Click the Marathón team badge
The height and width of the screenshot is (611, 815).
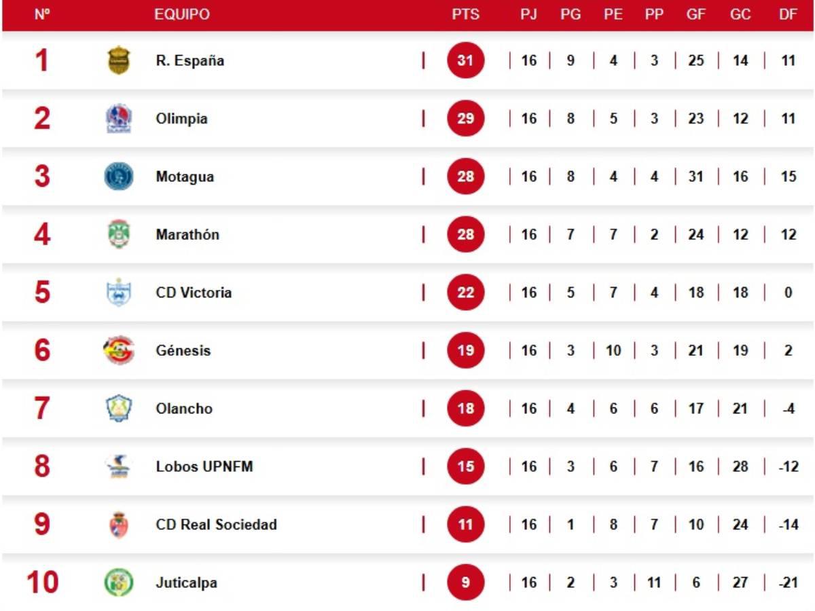(x=119, y=234)
